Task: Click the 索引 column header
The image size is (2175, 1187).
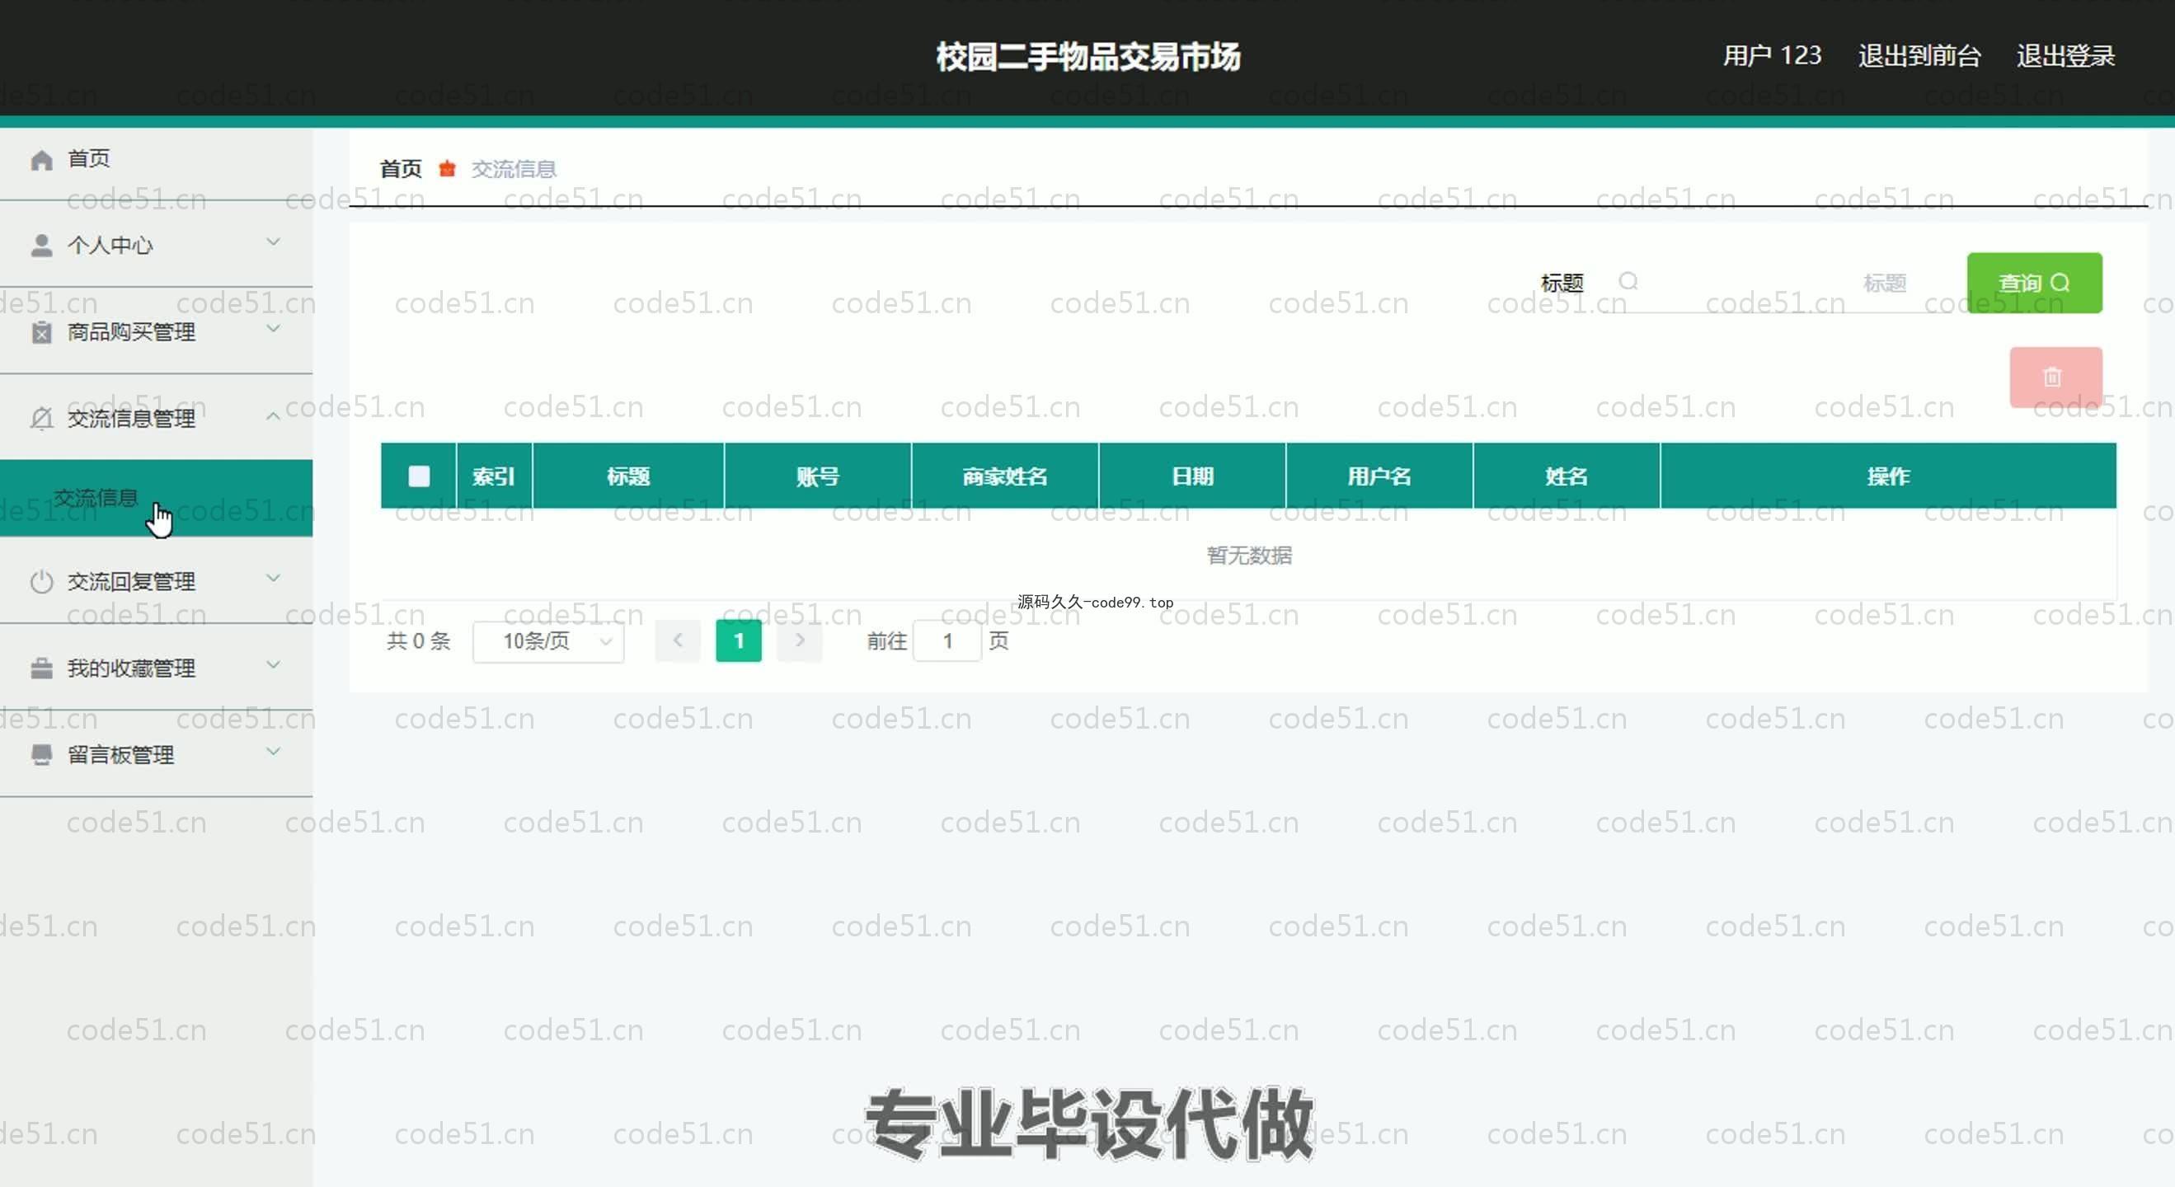Action: (x=494, y=476)
